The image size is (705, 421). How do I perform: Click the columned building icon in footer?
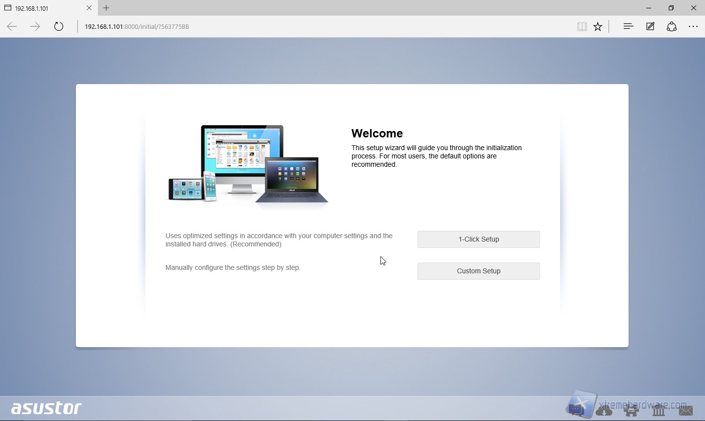[x=658, y=411]
